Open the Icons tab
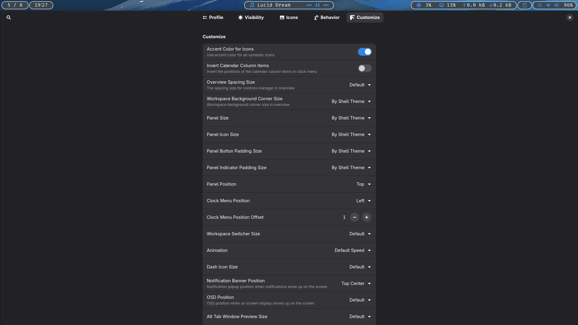 coord(289,17)
